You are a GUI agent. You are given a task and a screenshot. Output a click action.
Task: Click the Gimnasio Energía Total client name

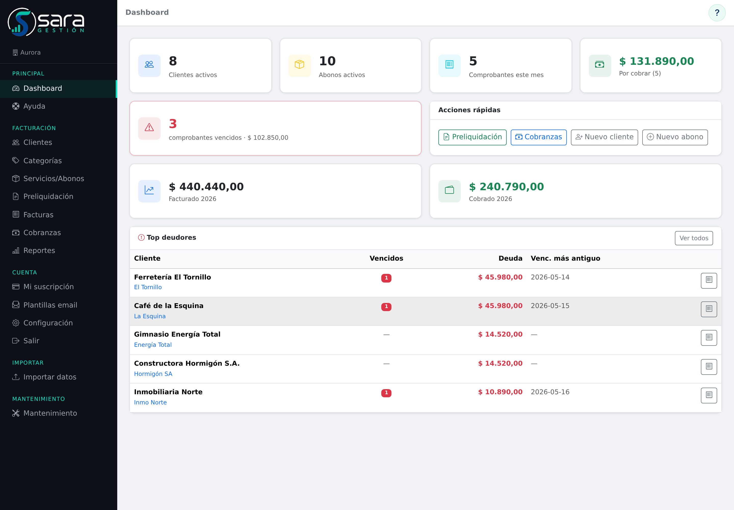point(177,335)
